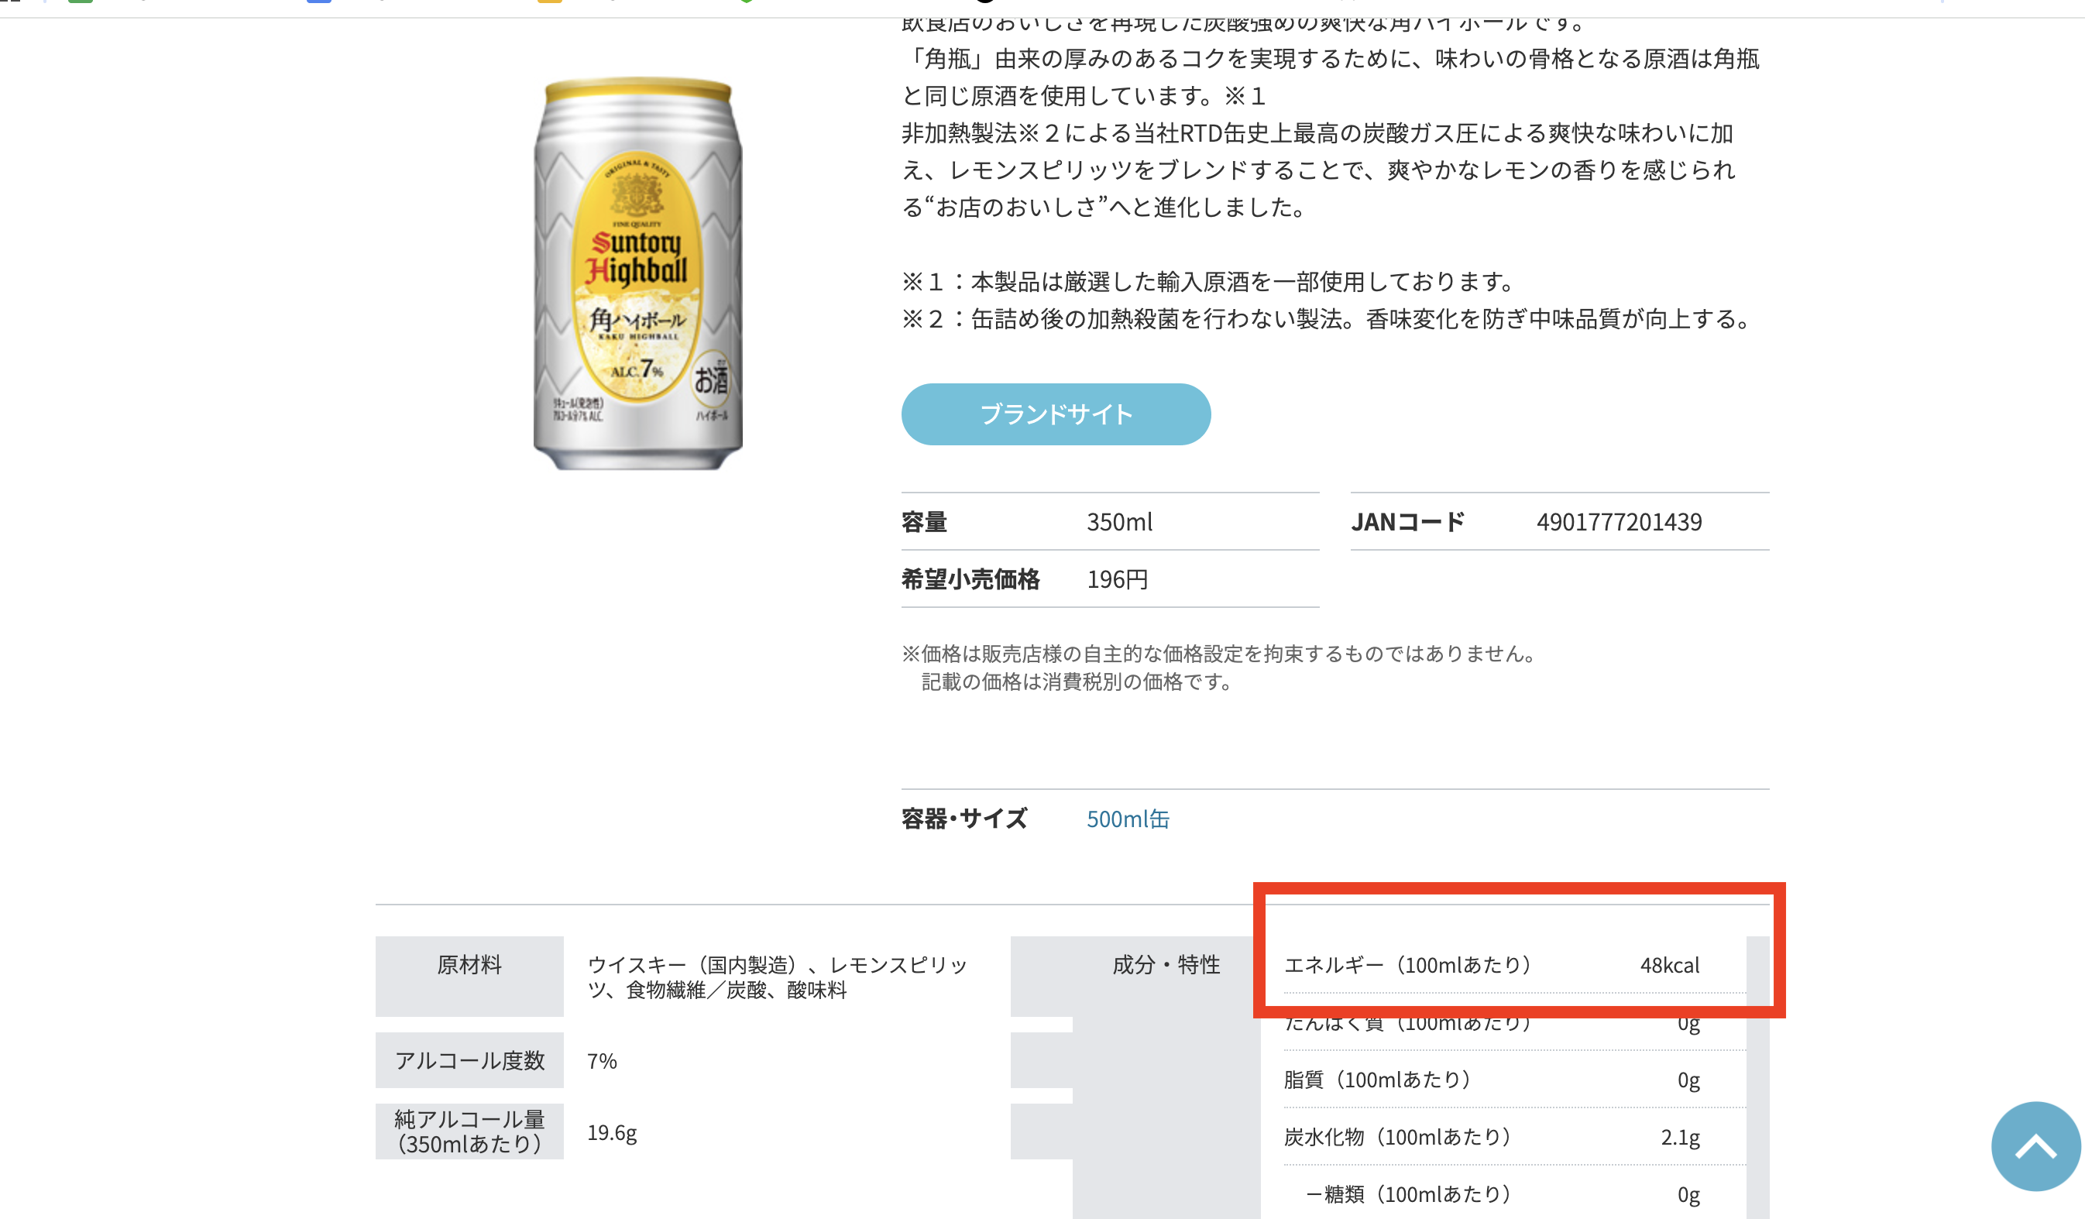Image resolution: width=2085 pixels, height=1219 pixels.
Task: Click the scroll-to-top chevron button
Action: pos(2035,1145)
